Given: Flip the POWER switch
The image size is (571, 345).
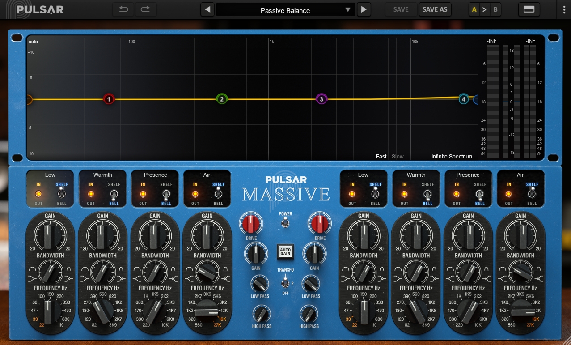Looking at the screenshot, I should 285,223.
